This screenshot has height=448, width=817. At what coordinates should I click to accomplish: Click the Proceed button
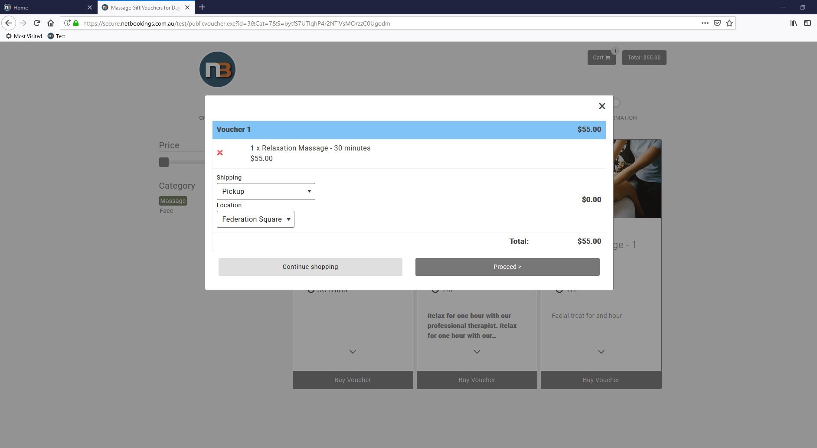tap(507, 267)
